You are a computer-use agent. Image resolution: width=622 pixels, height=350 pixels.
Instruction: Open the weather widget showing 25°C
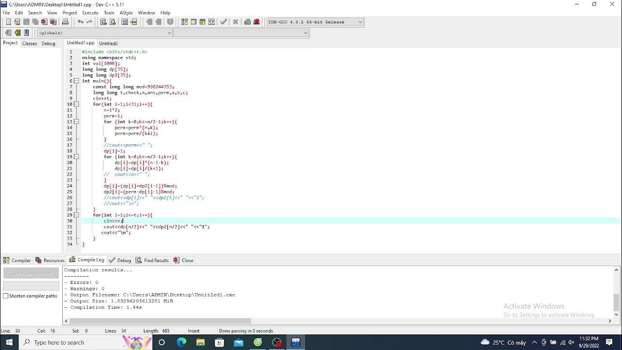(503, 342)
